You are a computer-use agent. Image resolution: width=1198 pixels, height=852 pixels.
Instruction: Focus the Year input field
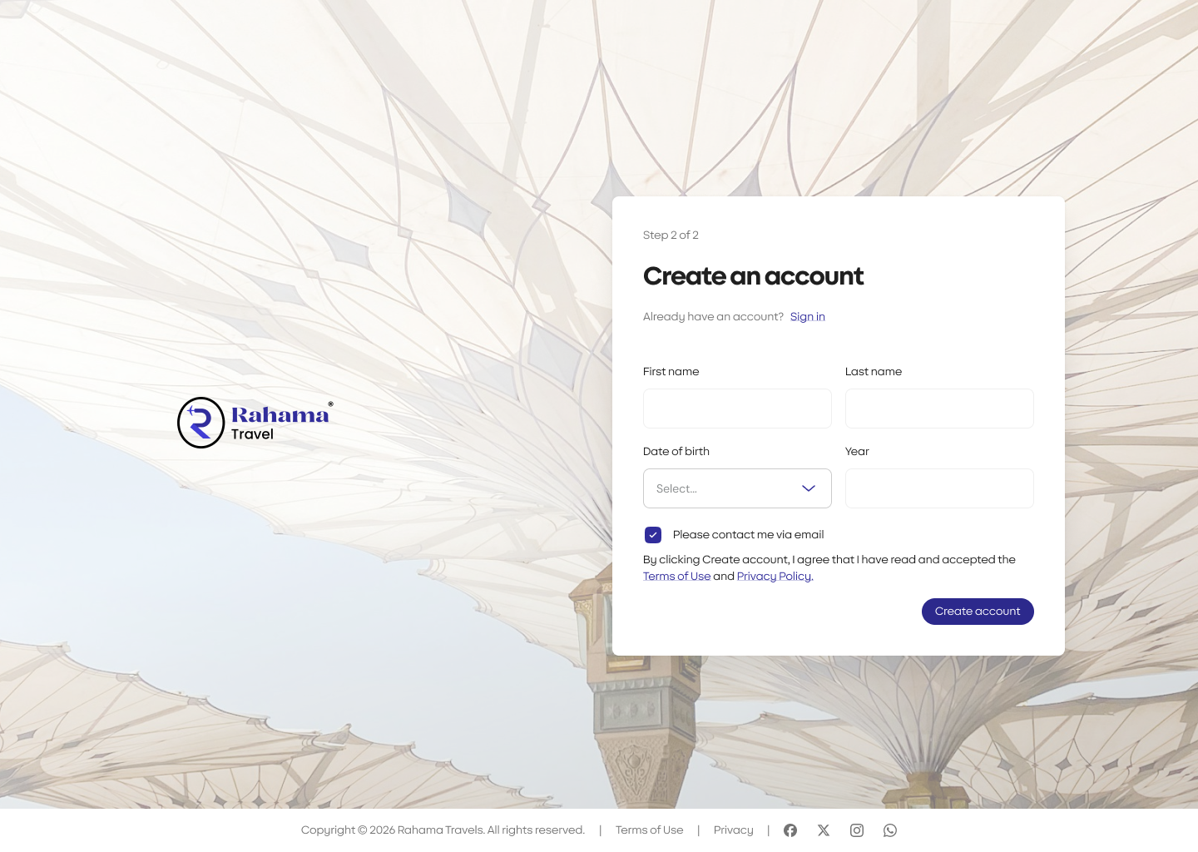(939, 488)
